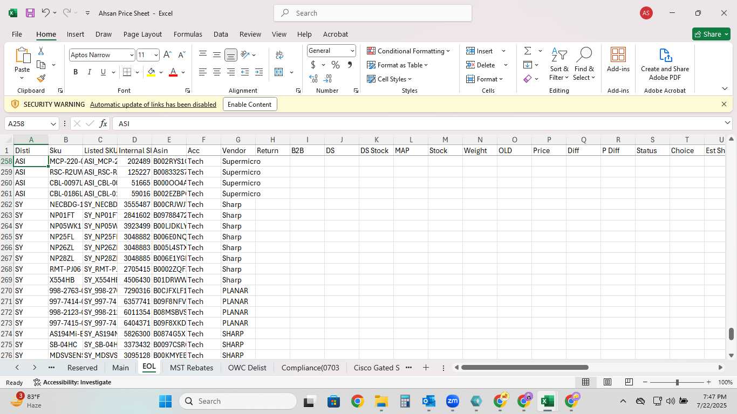
Task: Open the Add-ins gallery
Action: (618, 59)
